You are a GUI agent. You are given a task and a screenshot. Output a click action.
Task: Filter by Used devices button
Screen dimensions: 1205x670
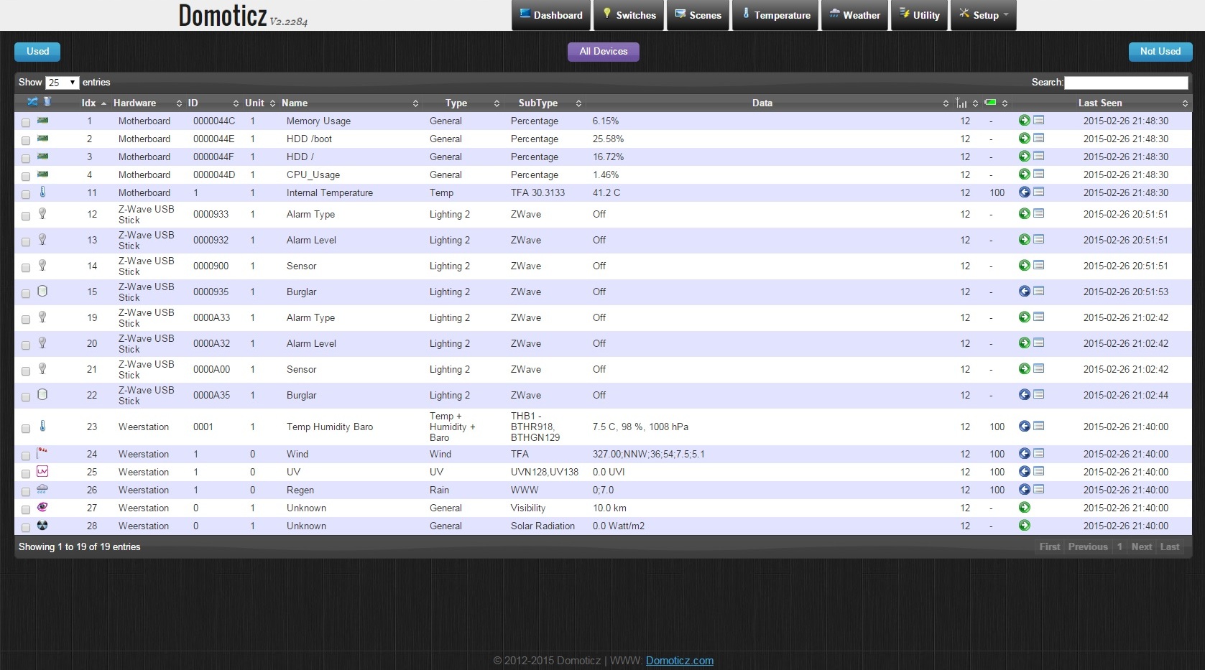click(37, 52)
